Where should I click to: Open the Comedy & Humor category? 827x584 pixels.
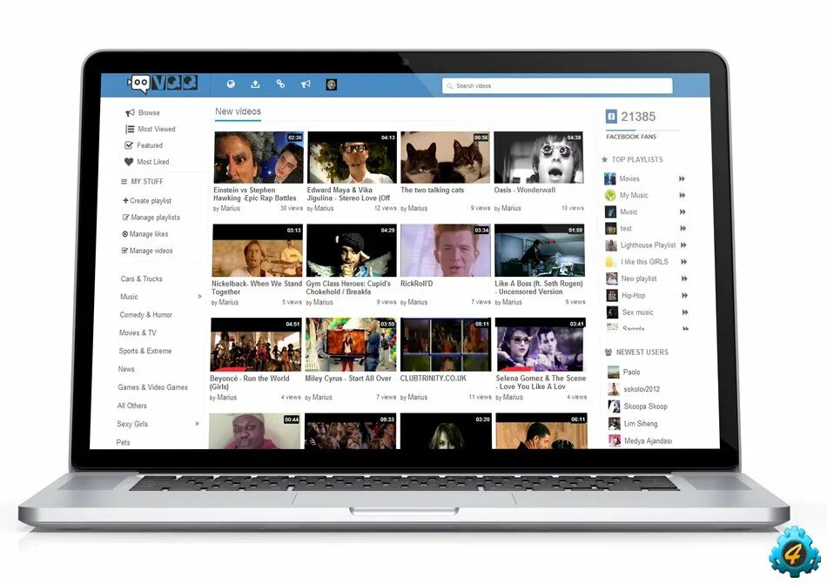tap(146, 315)
